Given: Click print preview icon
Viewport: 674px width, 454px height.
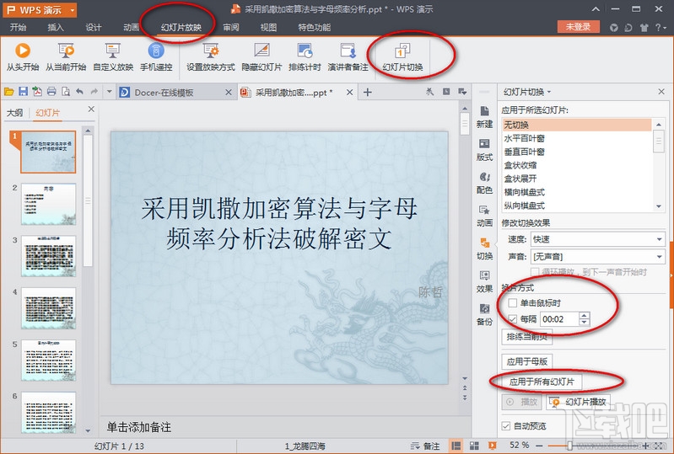Looking at the screenshot, I should click(66, 92).
